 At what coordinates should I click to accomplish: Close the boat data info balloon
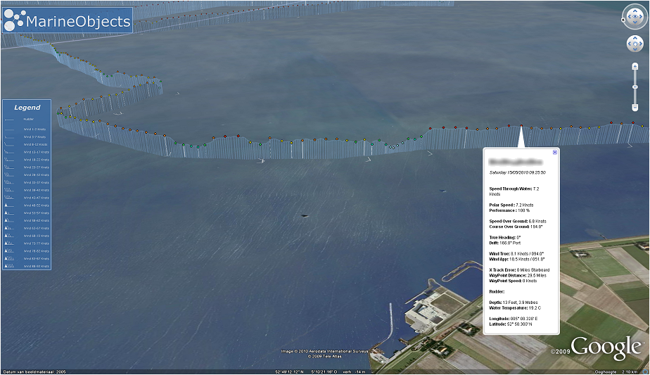coord(554,152)
